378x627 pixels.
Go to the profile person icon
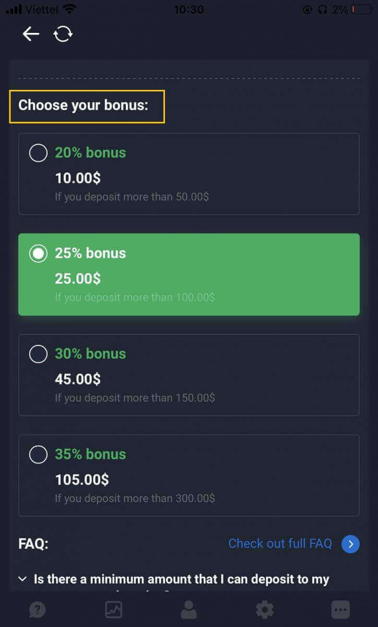[x=188, y=609]
